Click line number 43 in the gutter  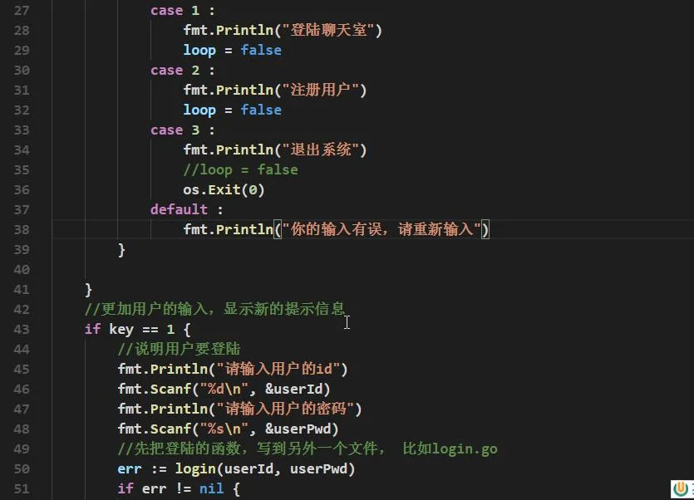click(22, 329)
